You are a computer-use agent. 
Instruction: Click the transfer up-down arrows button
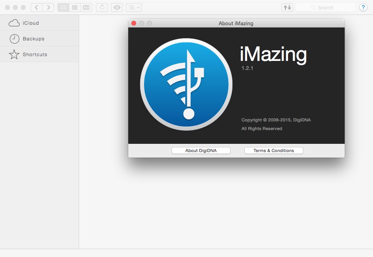287,7
